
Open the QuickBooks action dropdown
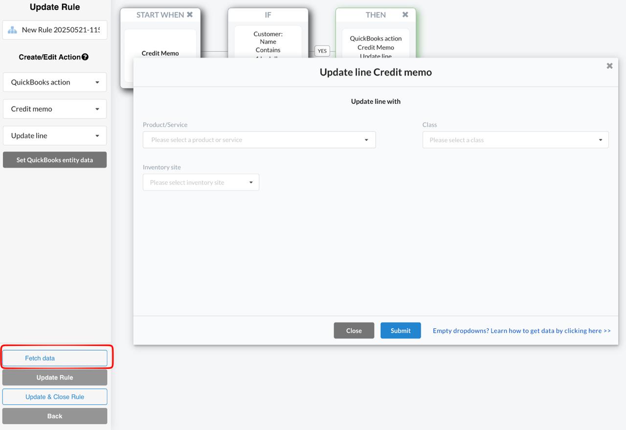[x=55, y=82]
